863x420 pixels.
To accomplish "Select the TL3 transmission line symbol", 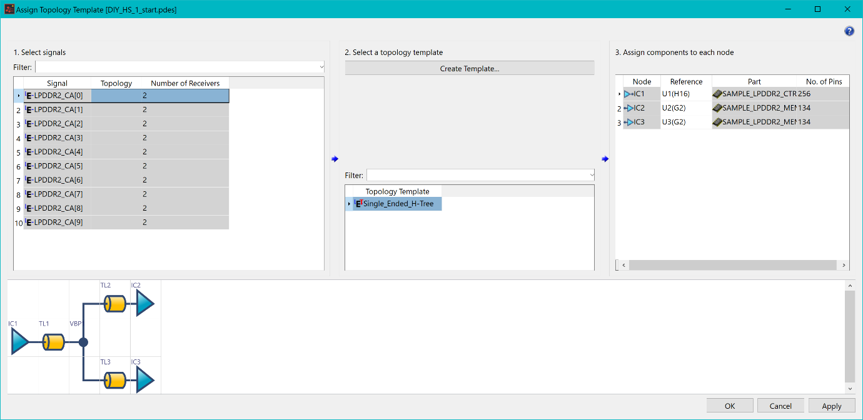I will point(115,380).
